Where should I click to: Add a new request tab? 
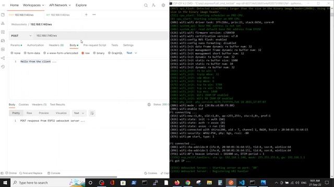click(86, 15)
